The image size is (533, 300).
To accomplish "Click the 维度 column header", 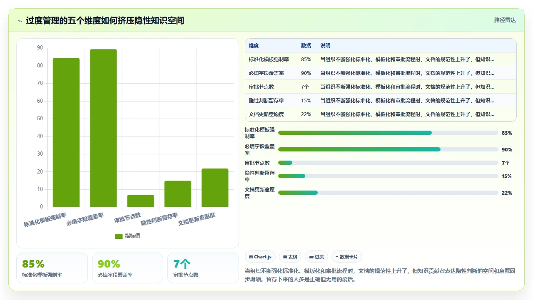I will [x=254, y=46].
